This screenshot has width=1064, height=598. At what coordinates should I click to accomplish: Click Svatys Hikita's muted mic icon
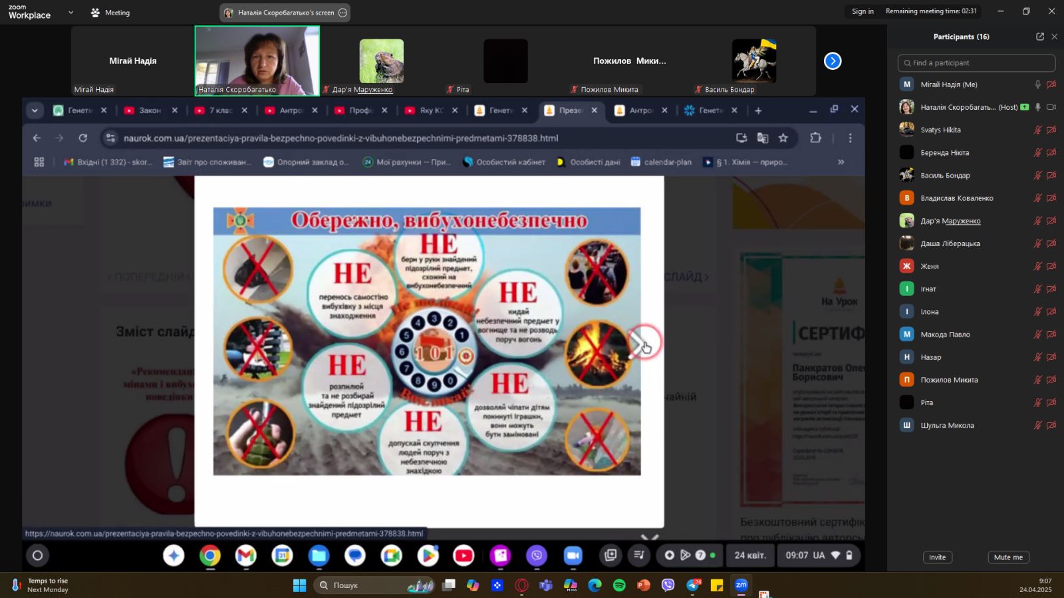[x=1037, y=130]
